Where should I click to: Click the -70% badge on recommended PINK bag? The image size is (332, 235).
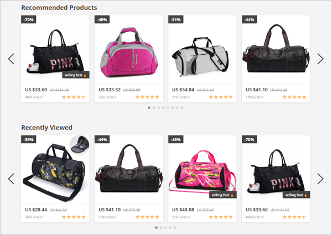[x=29, y=19]
